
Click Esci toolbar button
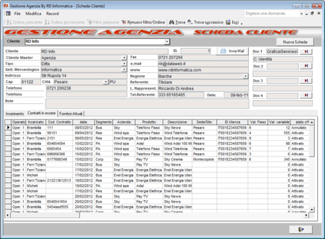[x=232, y=22]
